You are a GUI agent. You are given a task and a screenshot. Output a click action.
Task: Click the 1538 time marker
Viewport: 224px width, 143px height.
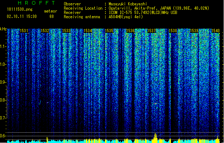click(173, 31)
